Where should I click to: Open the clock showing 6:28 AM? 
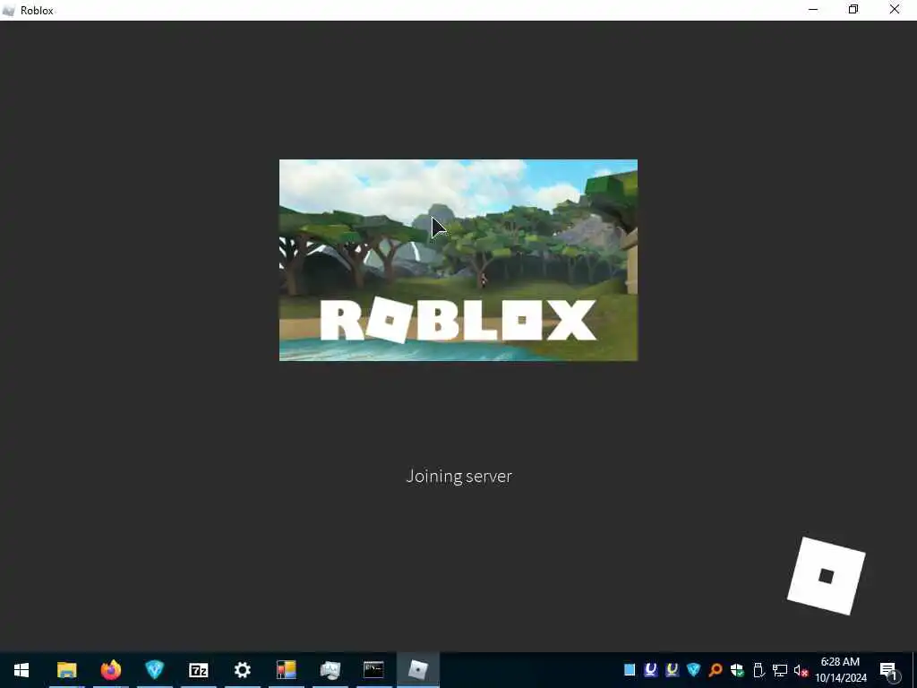tap(840, 670)
